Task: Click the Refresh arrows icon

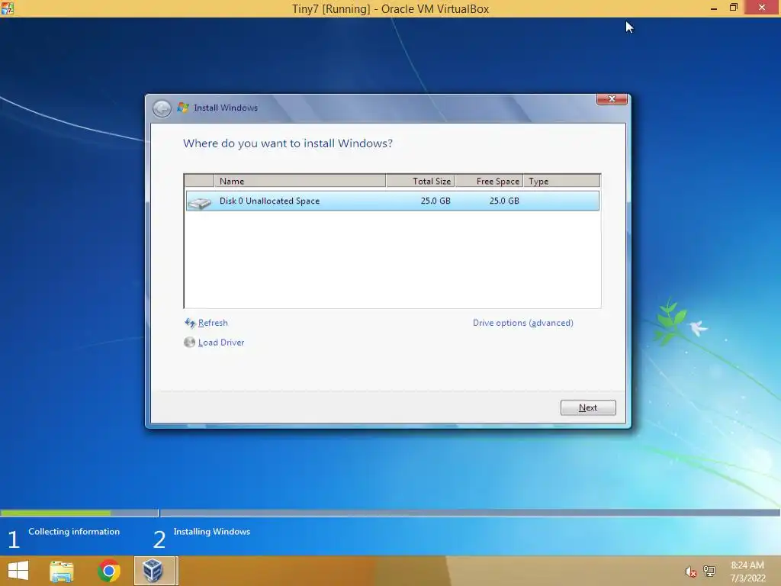Action: (x=190, y=323)
